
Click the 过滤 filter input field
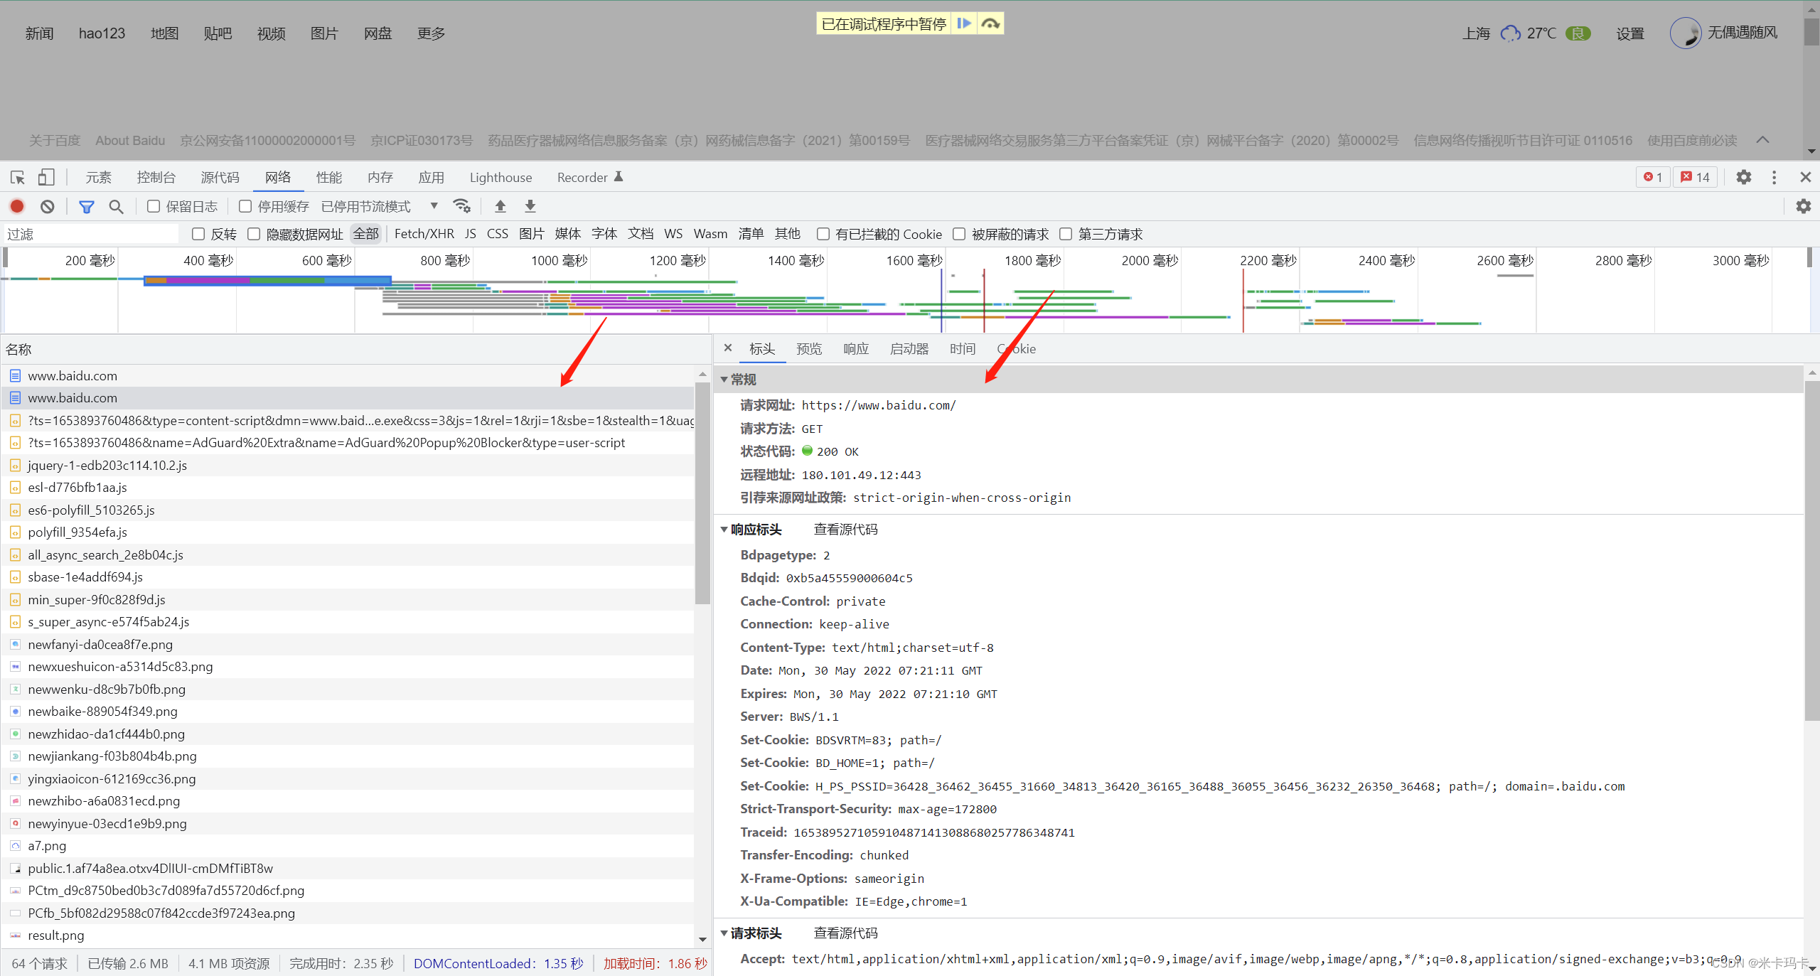click(92, 234)
